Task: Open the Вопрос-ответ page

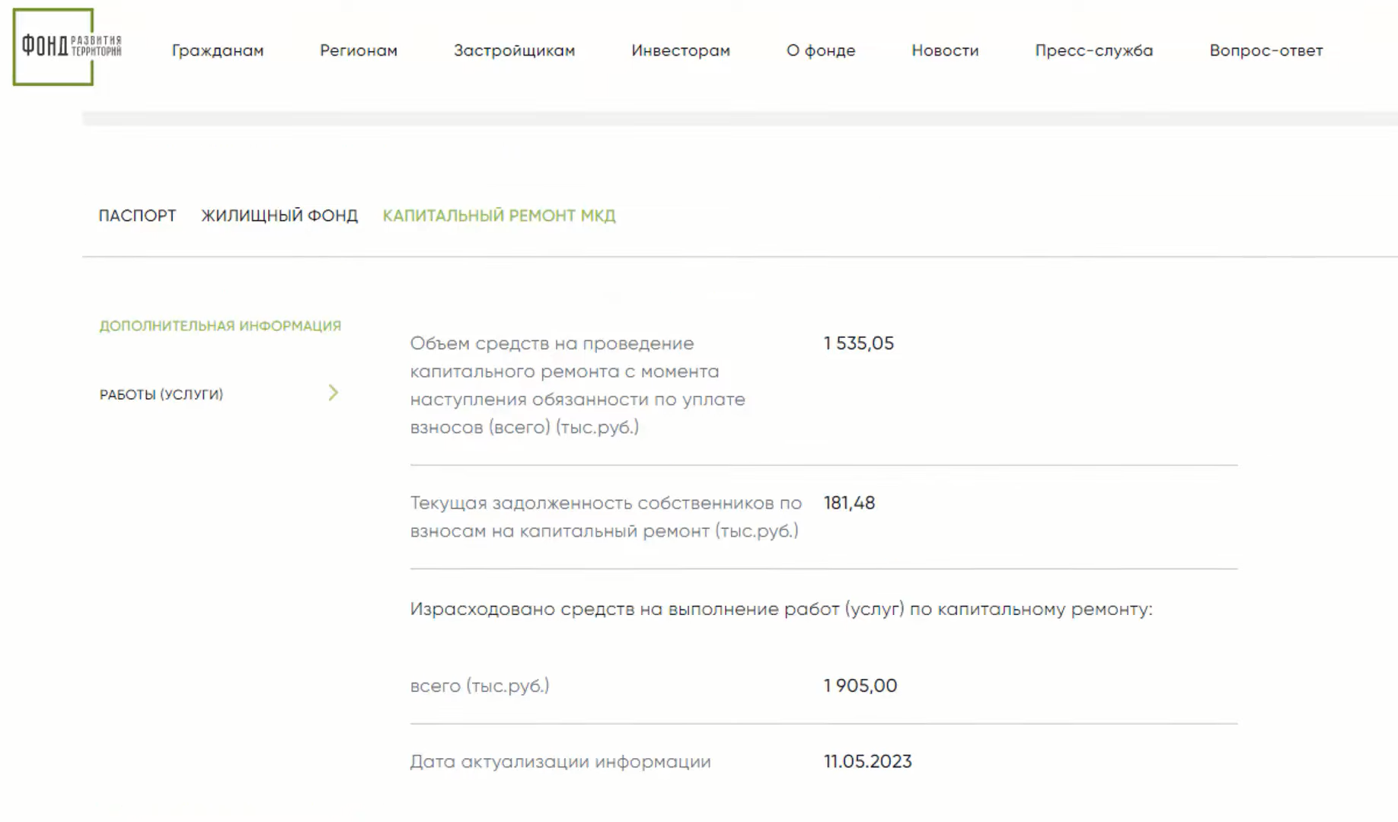Action: pyautogui.click(x=1266, y=51)
